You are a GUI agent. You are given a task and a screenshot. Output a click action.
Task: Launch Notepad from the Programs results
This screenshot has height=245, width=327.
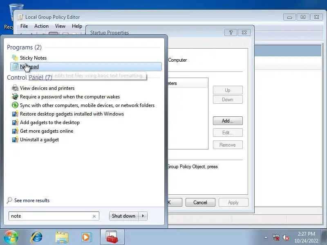click(x=86, y=67)
